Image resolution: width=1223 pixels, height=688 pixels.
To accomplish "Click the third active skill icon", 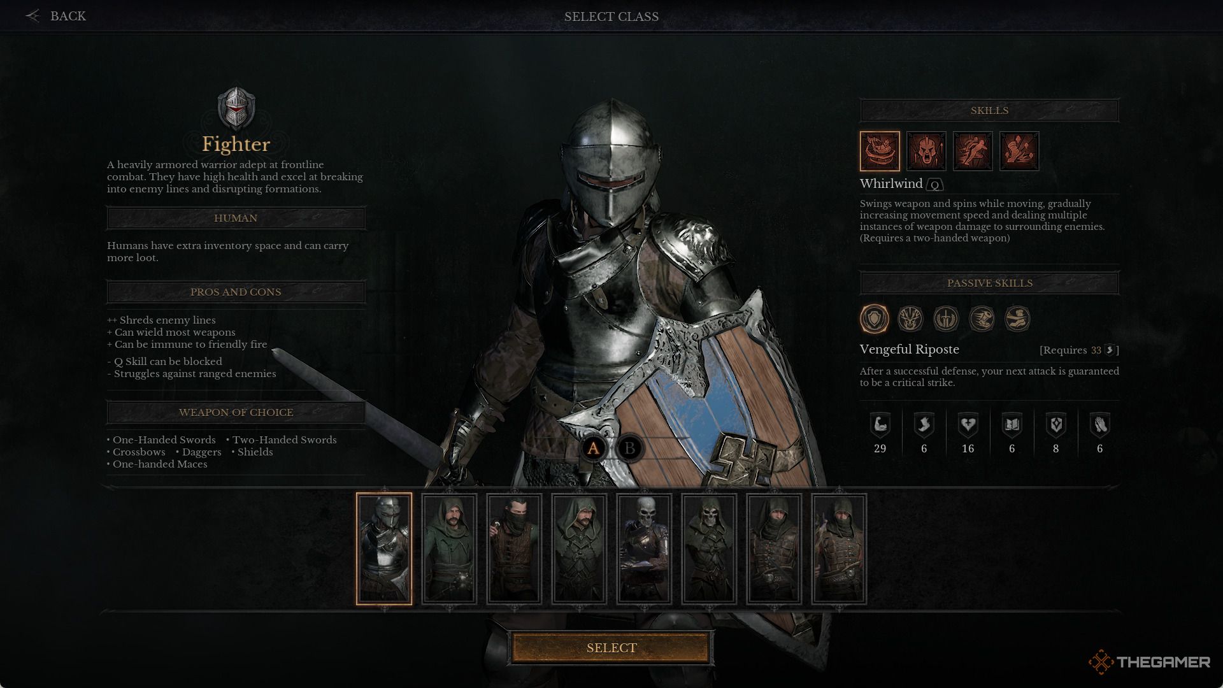I will [x=971, y=151].
